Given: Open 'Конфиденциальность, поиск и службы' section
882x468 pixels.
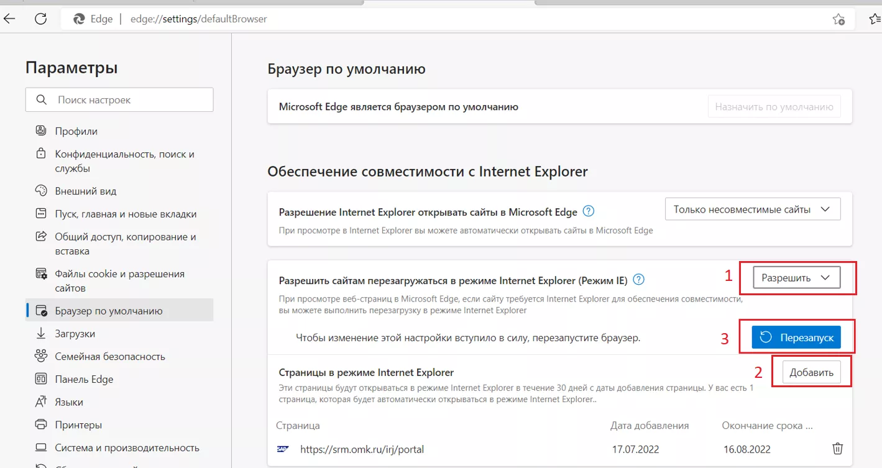Looking at the screenshot, I should [124, 161].
